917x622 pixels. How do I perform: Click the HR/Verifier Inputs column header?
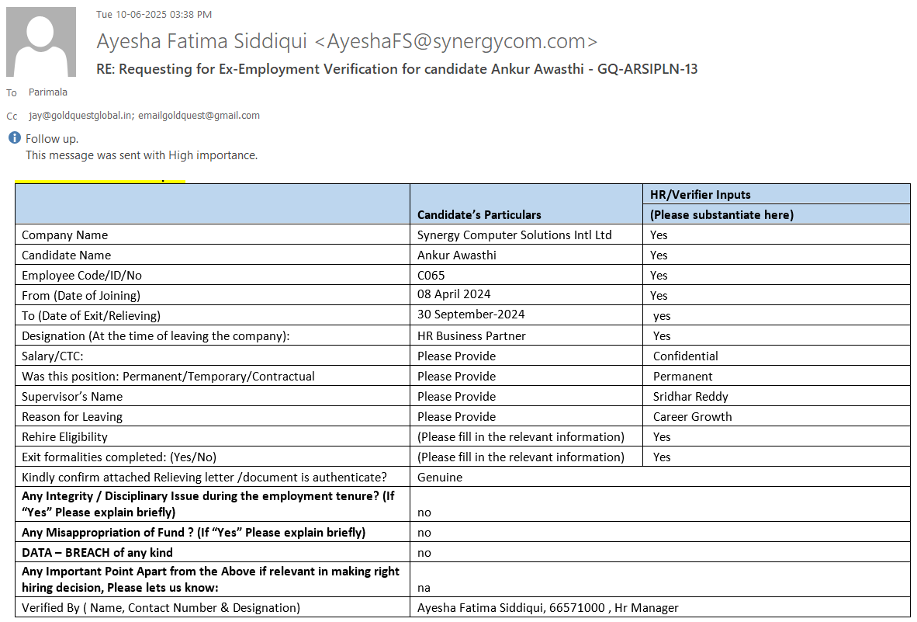point(700,195)
